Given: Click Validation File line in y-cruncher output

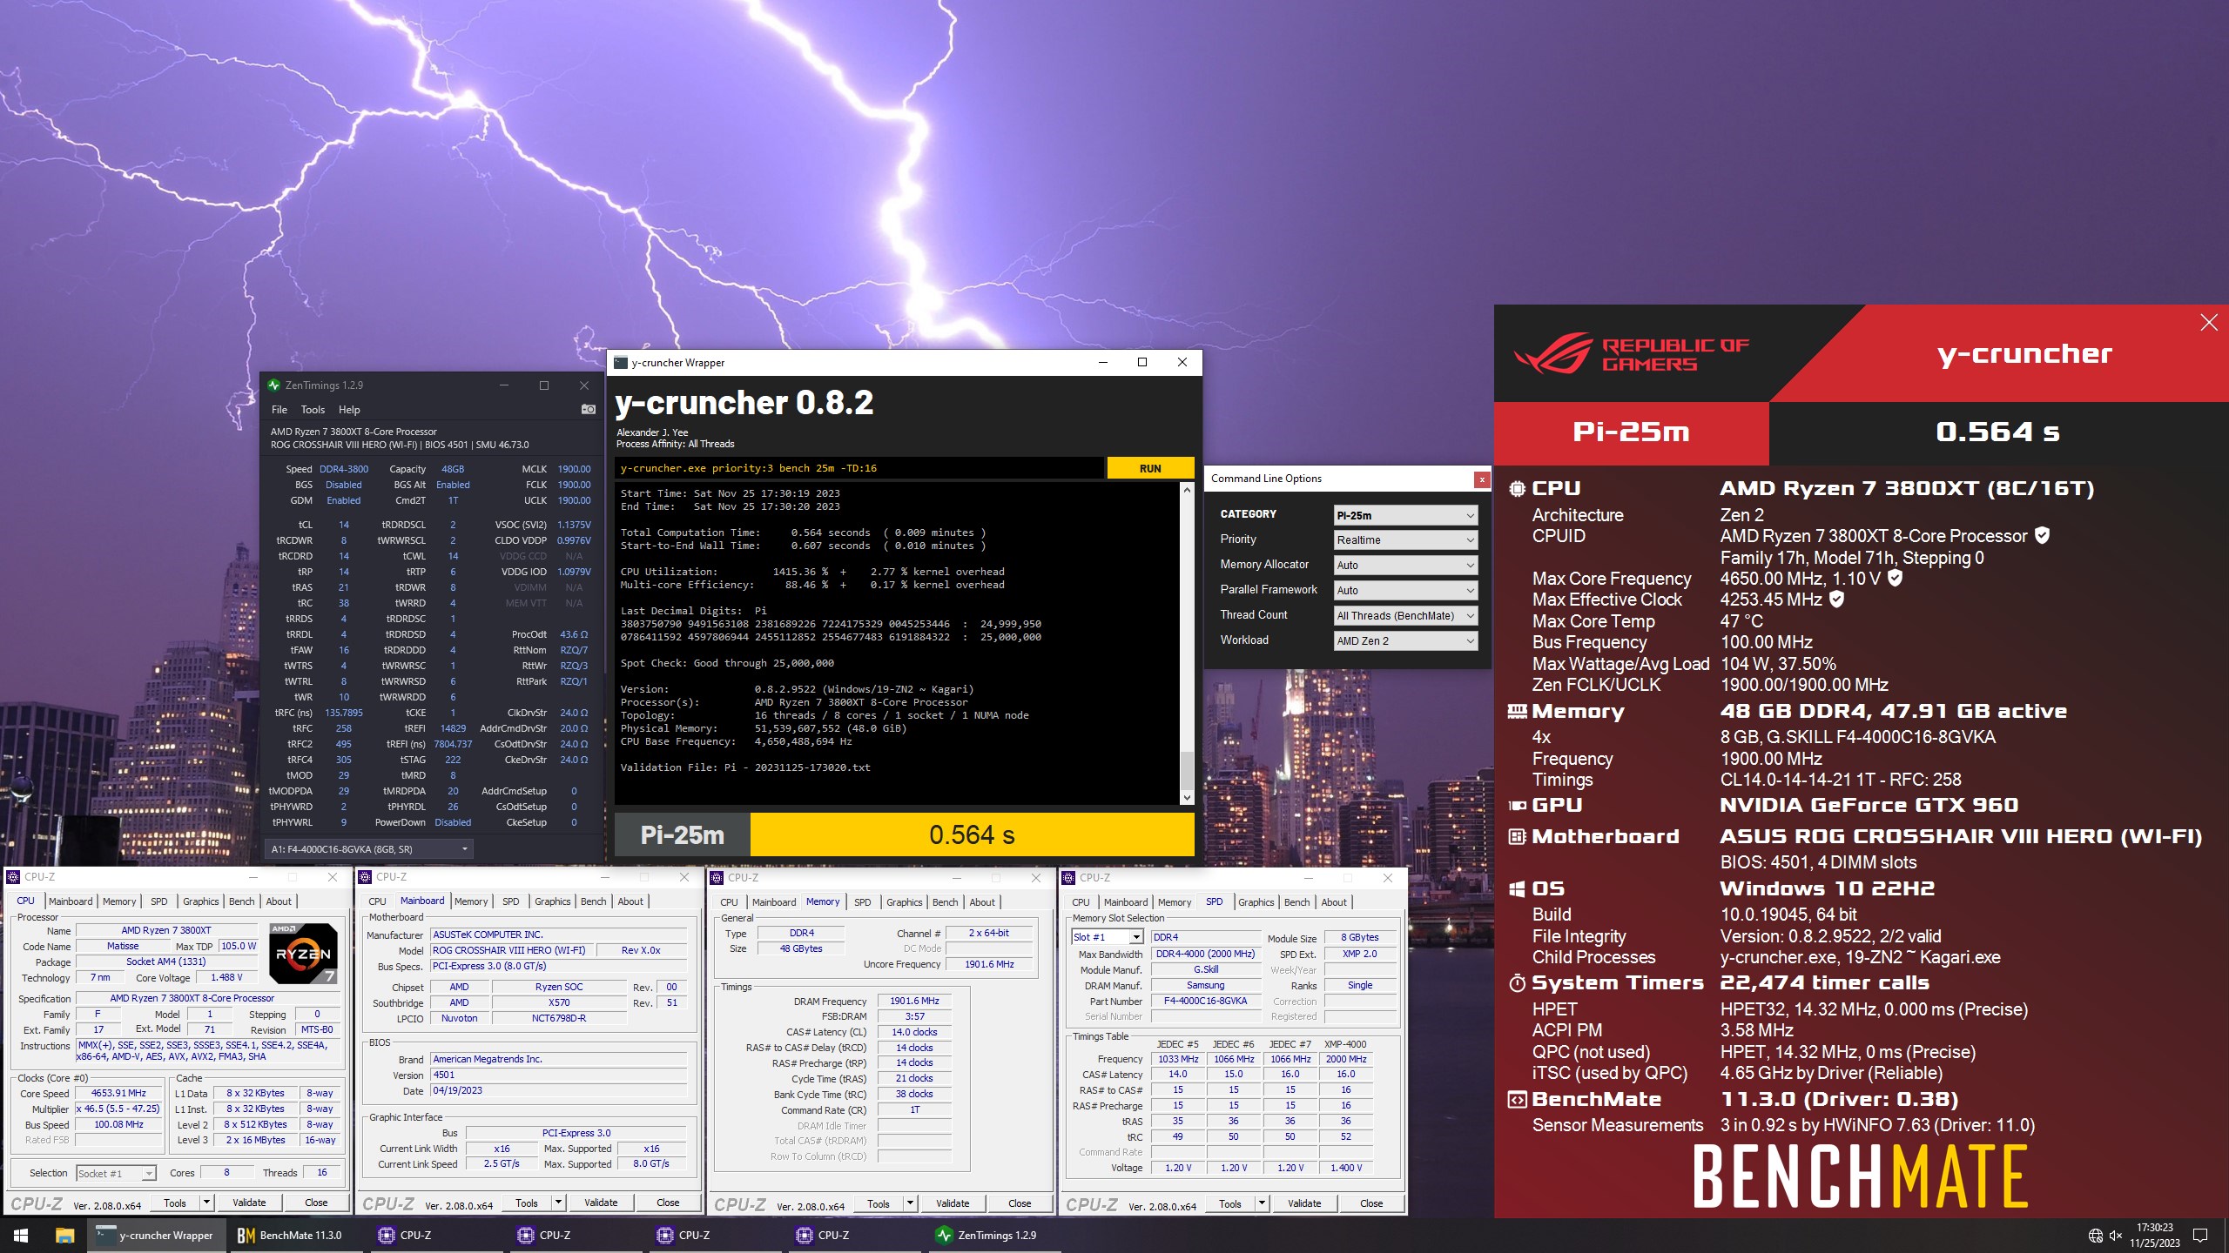Looking at the screenshot, I should 745,767.
